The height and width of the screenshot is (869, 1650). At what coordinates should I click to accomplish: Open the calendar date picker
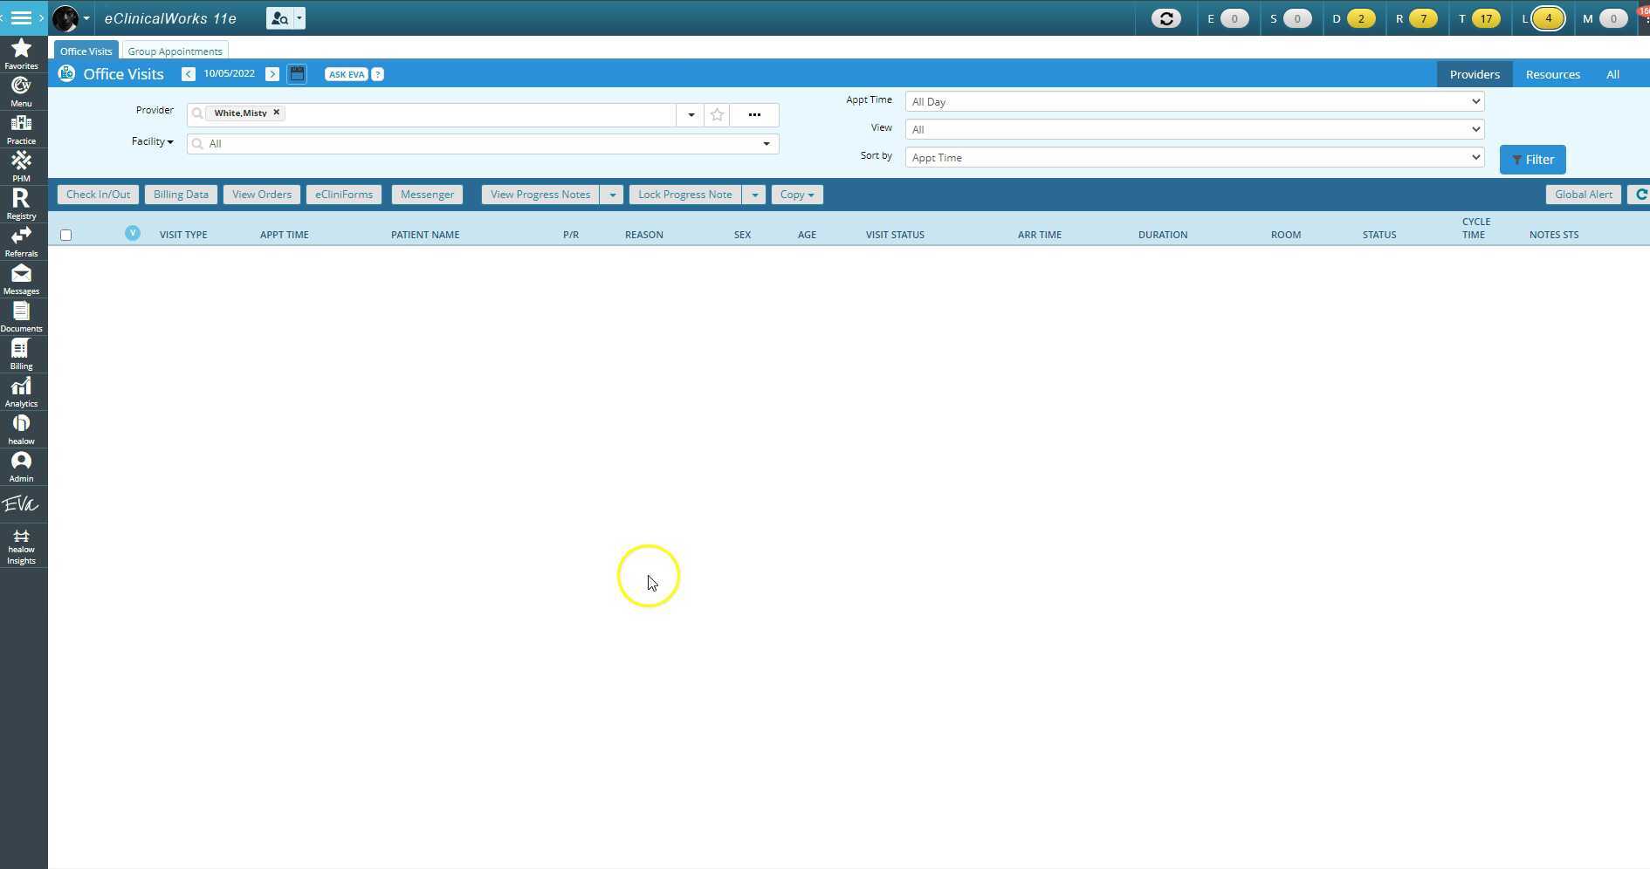coord(297,73)
